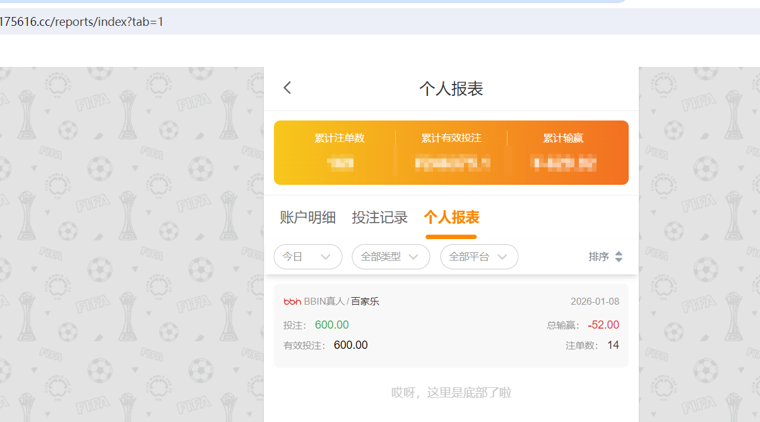760x422 pixels.
Task: Click the orange underline indicator under 个人报表
Action: point(451,237)
